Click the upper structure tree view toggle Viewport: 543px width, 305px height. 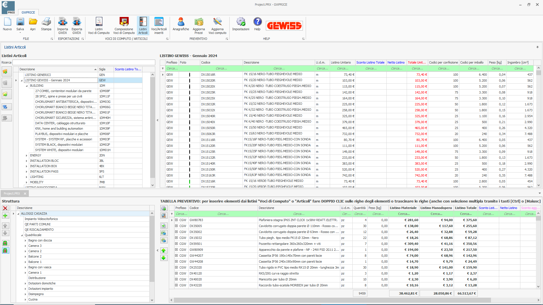5,243
